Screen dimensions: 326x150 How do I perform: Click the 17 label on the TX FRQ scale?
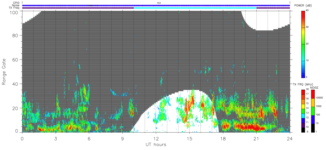pyautogui.click(x=307, y=94)
